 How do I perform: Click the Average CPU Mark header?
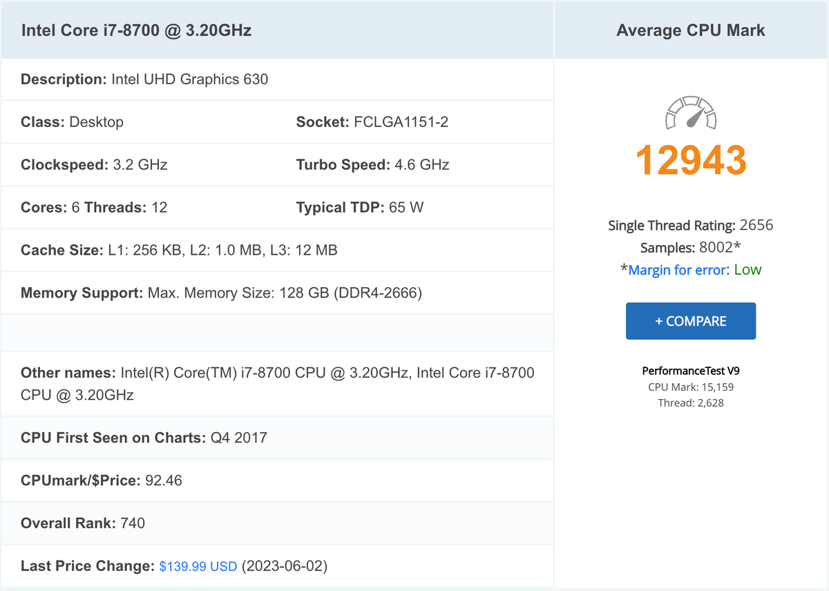click(x=690, y=30)
